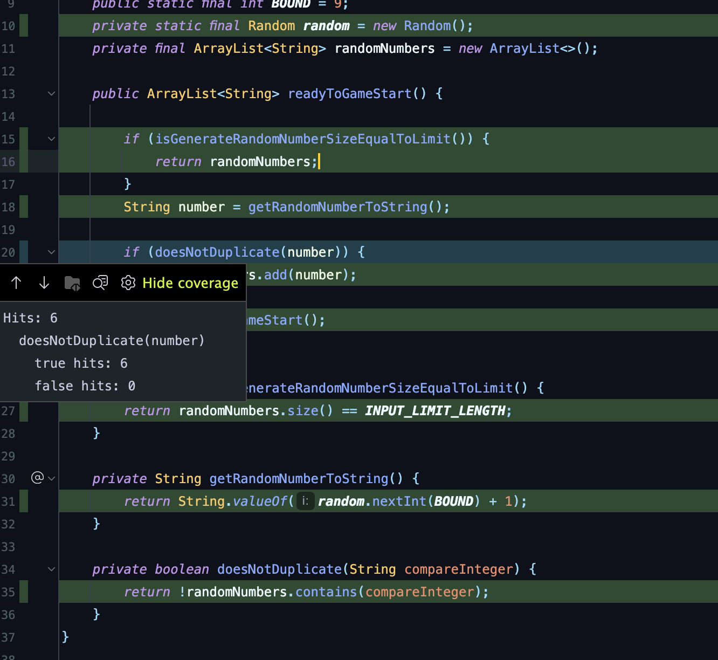Image resolution: width=718 pixels, height=660 pixels.
Task: Click line number 18 in the gutter
Action: (x=8, y=207)
